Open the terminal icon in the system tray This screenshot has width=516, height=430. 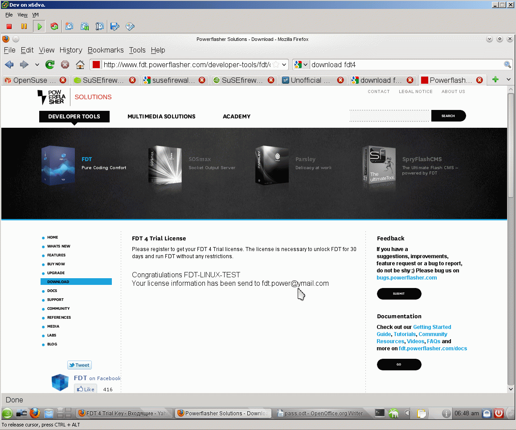[380, 413]
